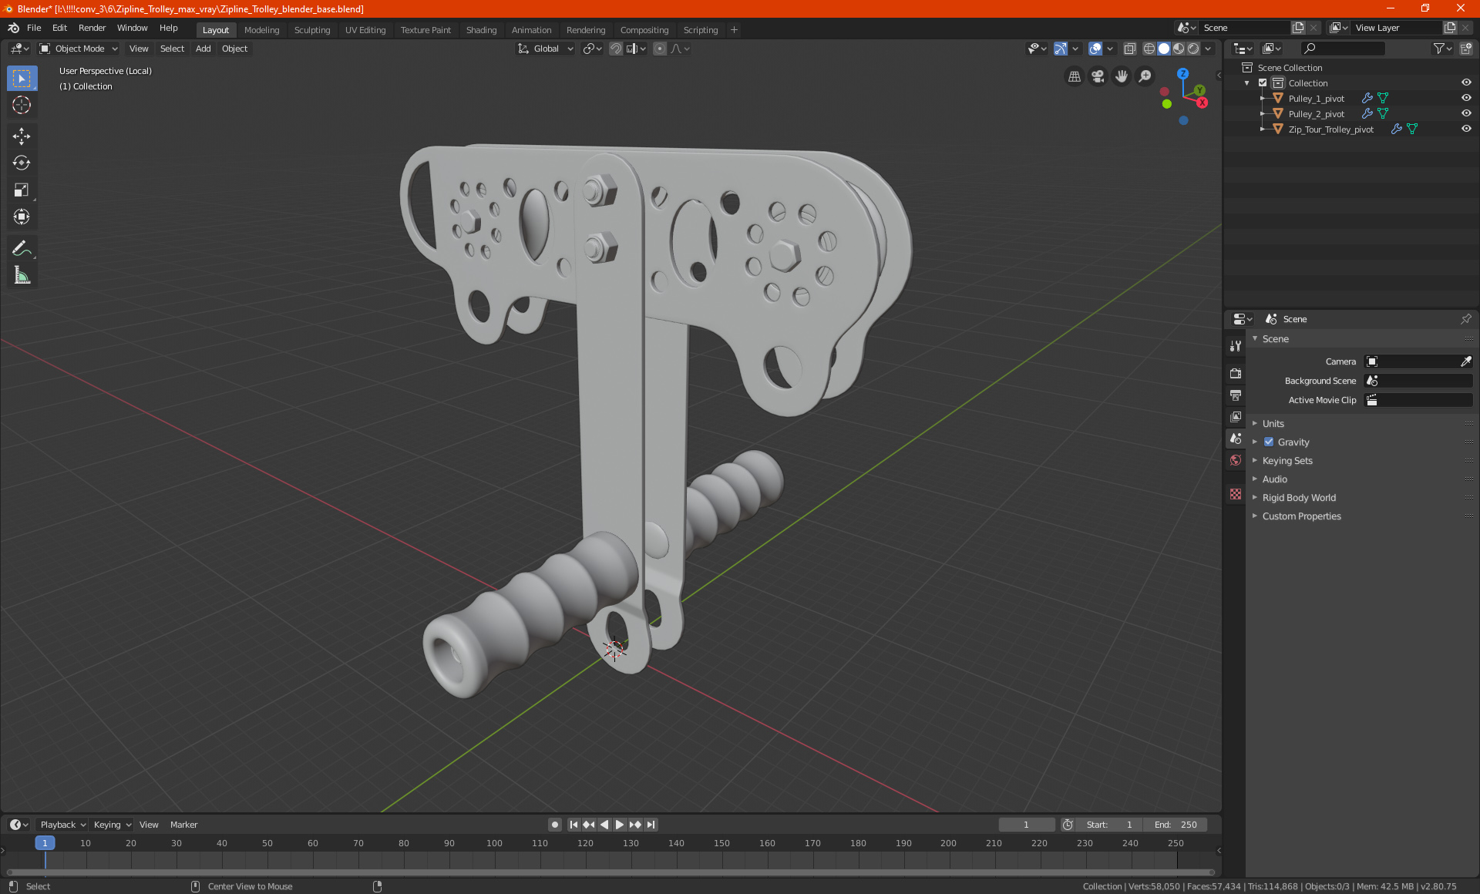Open the Layout tab in workspace

tap(214, 29)
